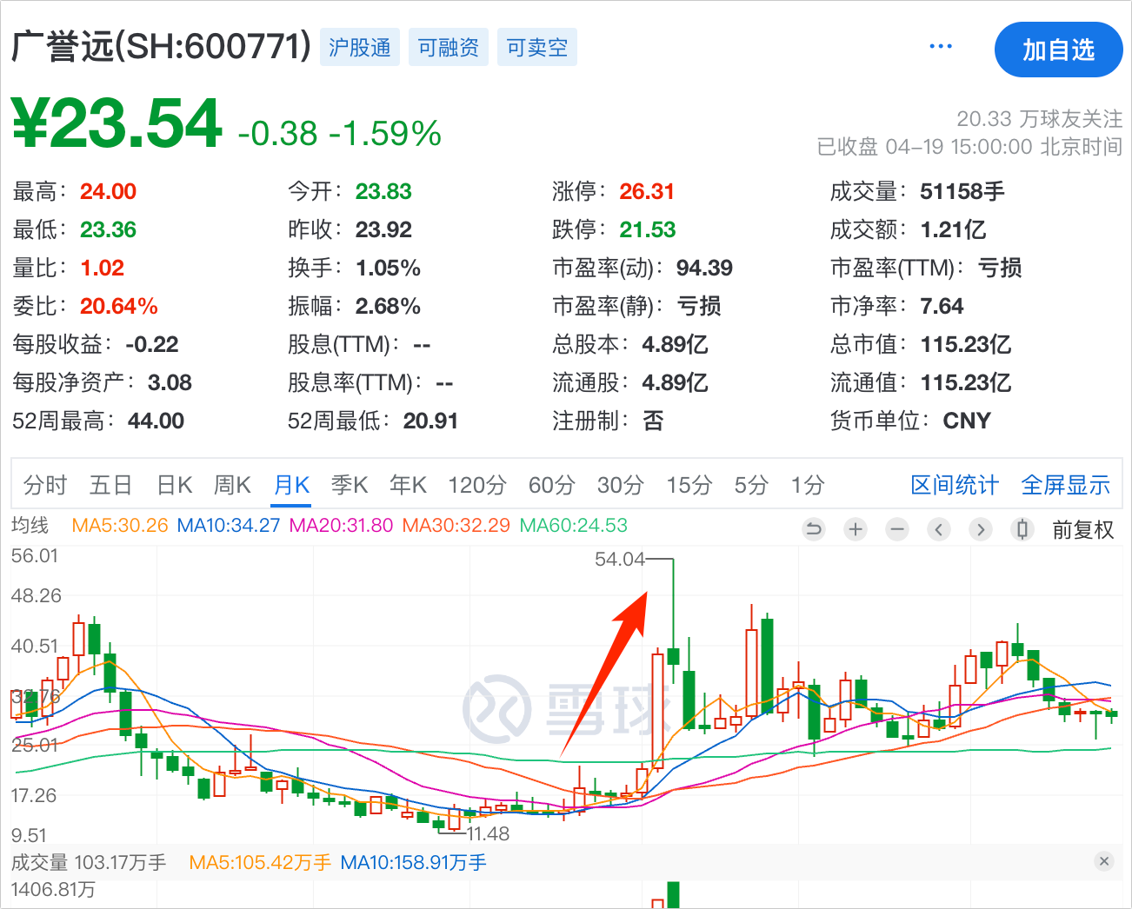The image size is (1132, 909).
Task: Toggle candlestick style icon
Action: 1022,529
